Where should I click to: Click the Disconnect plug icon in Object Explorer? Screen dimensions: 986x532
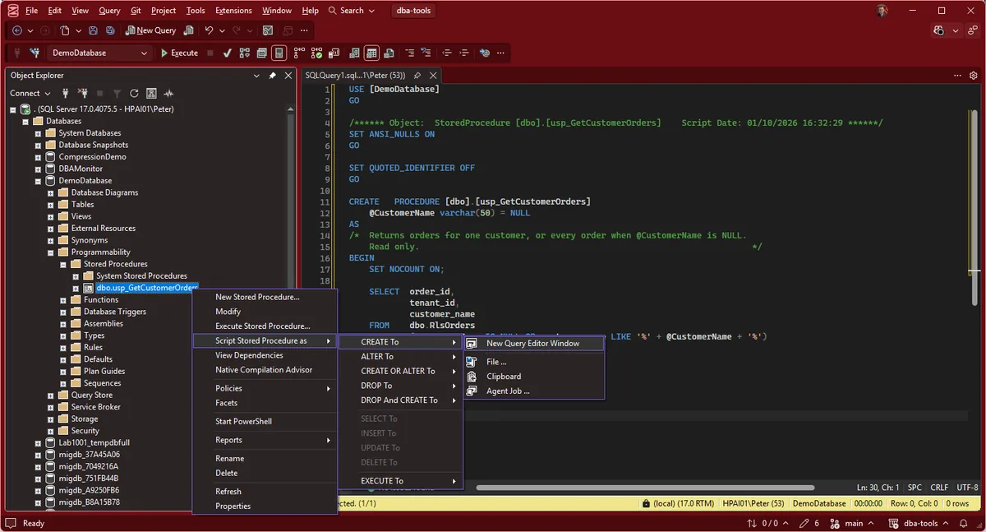point(82,93)
